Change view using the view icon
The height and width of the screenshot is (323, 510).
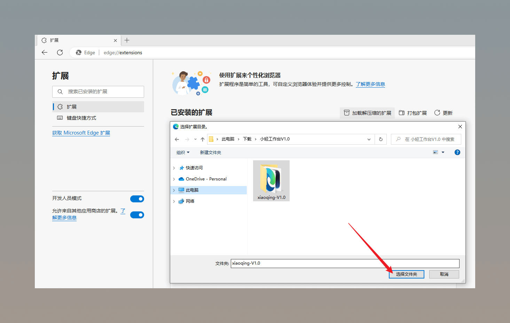click(x=436, y=152)
